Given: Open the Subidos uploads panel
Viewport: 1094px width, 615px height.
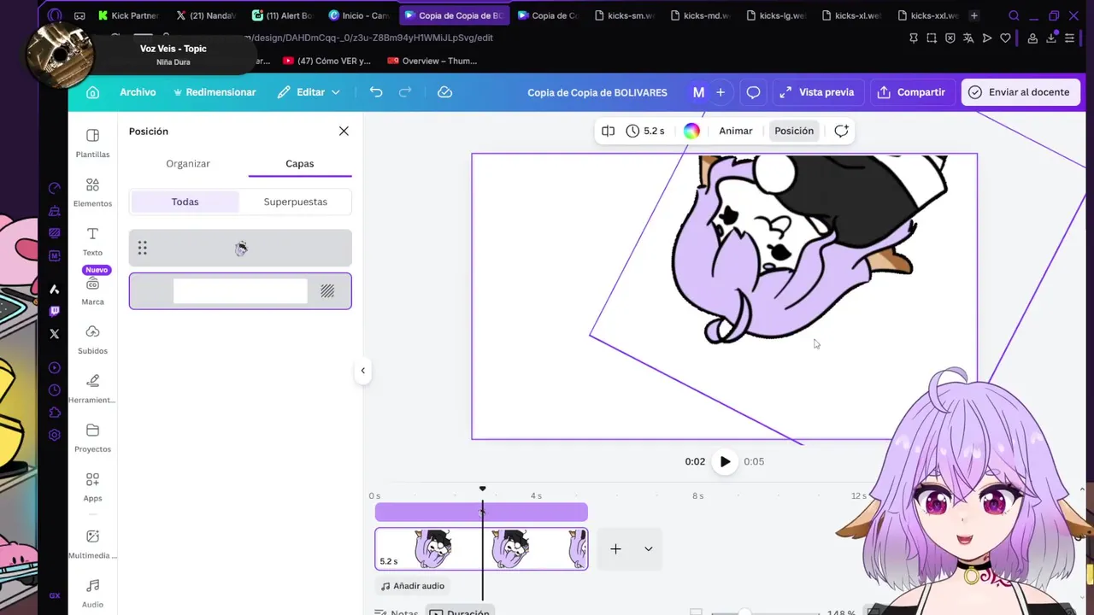Looking at the screenshot, I should (92, 340).
